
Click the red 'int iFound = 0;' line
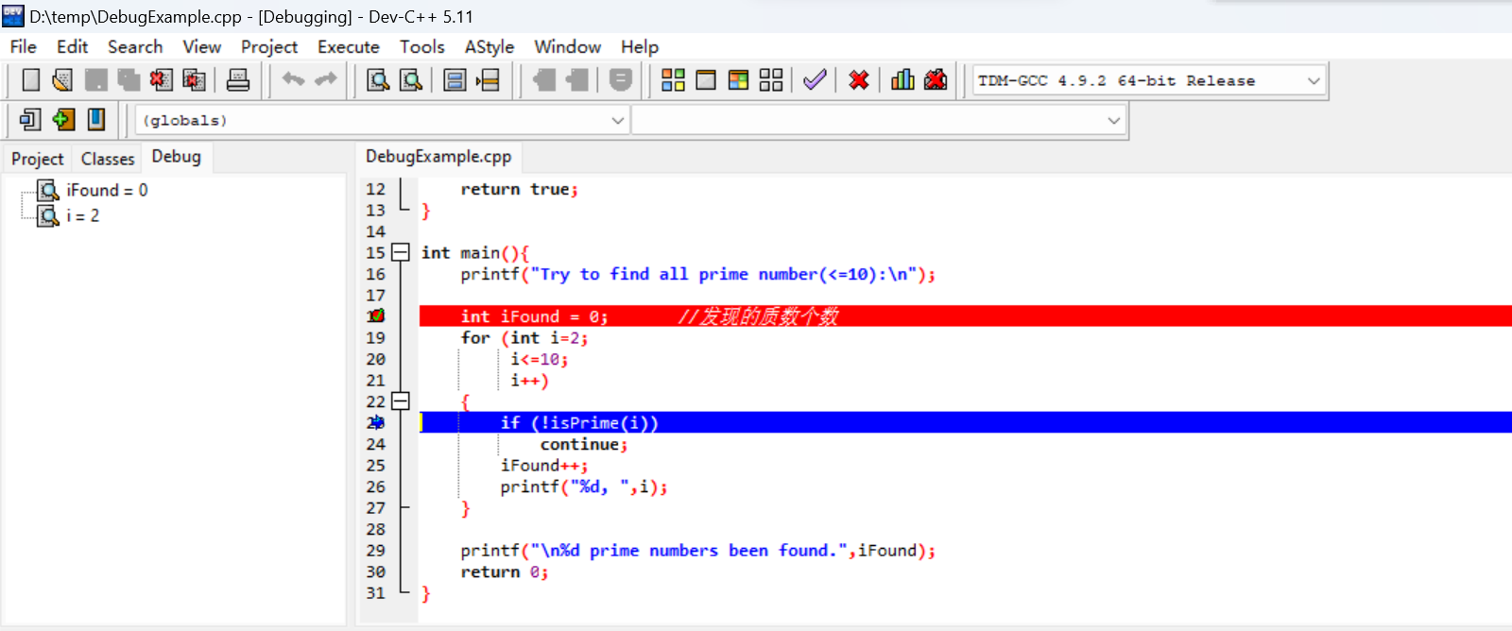965,316
